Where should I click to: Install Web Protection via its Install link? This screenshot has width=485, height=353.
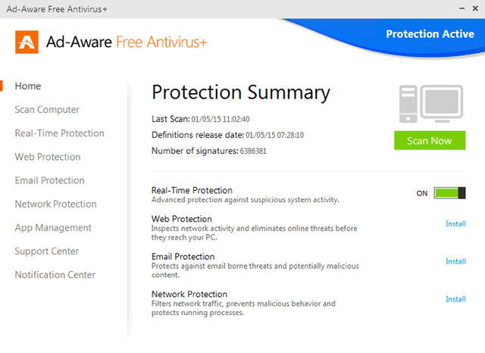click(455, 223)
